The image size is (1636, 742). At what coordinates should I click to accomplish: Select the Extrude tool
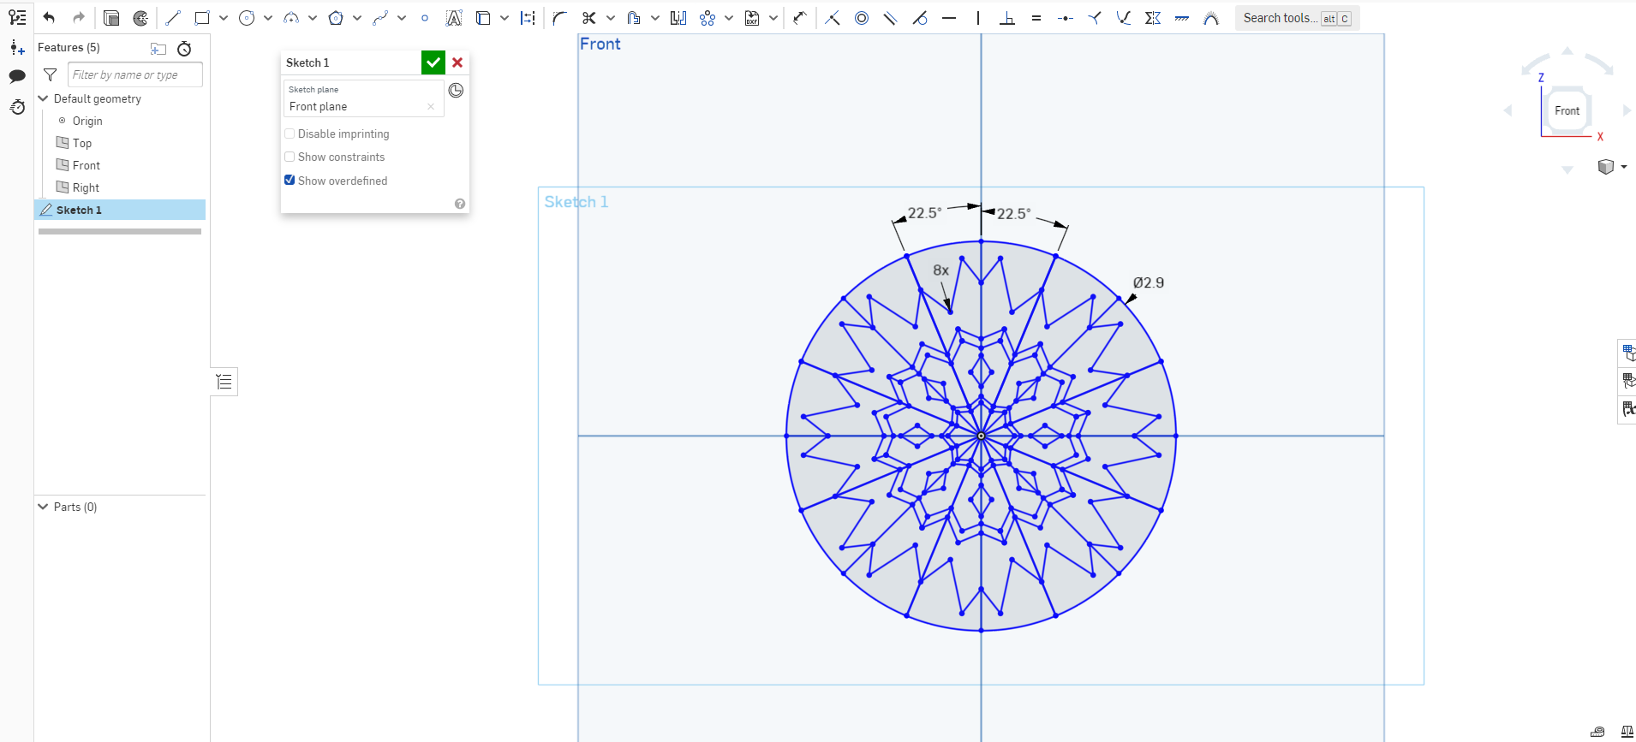click(111, 18)
